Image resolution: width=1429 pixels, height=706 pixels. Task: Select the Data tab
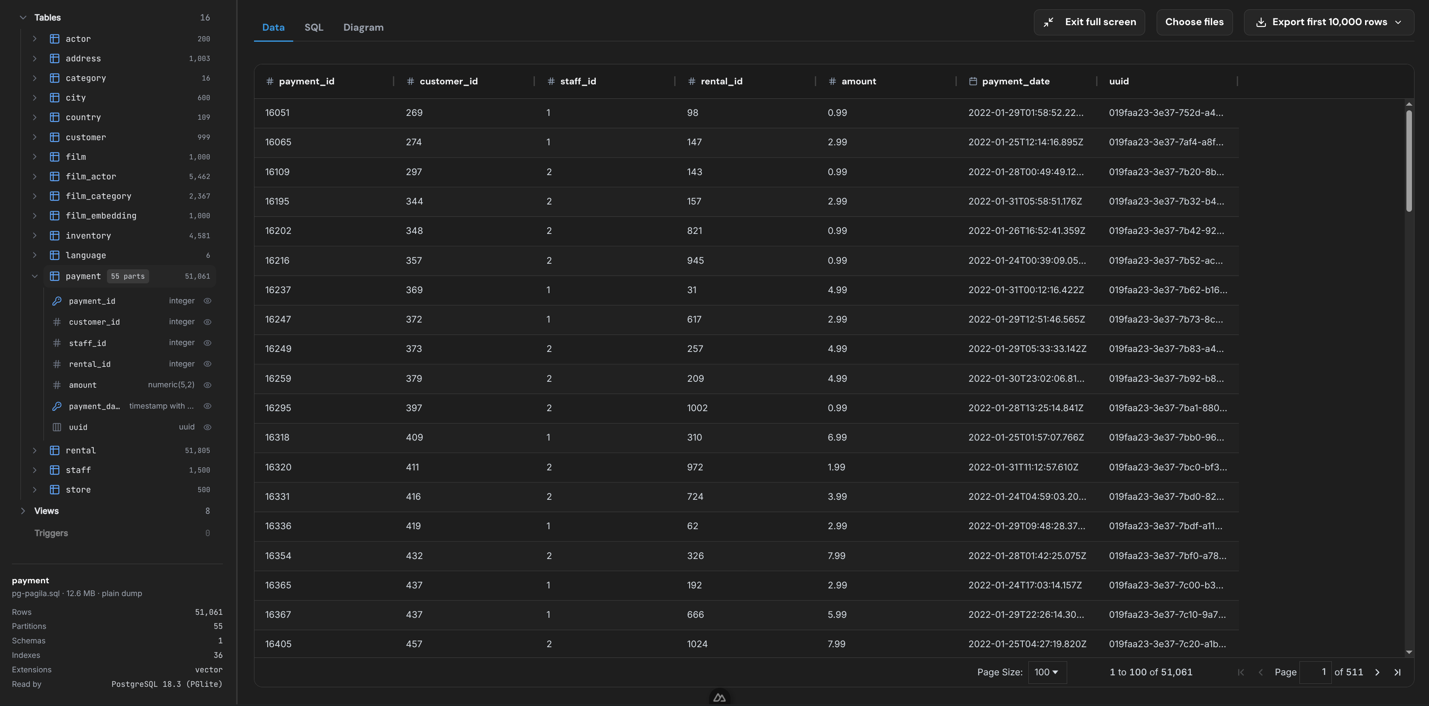coord(273,27)
